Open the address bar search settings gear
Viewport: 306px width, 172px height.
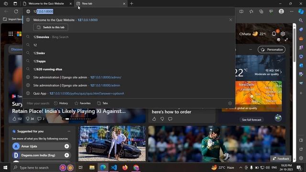pyautogui.click(x=230, y=103)
